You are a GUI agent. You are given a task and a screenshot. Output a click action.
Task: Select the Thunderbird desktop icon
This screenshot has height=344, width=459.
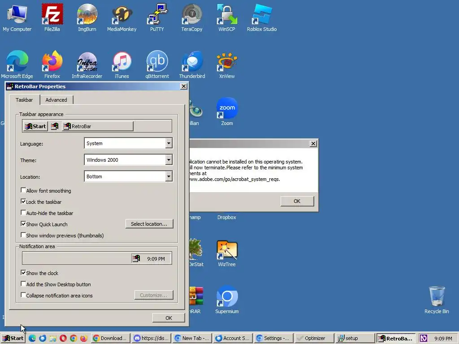192,64
